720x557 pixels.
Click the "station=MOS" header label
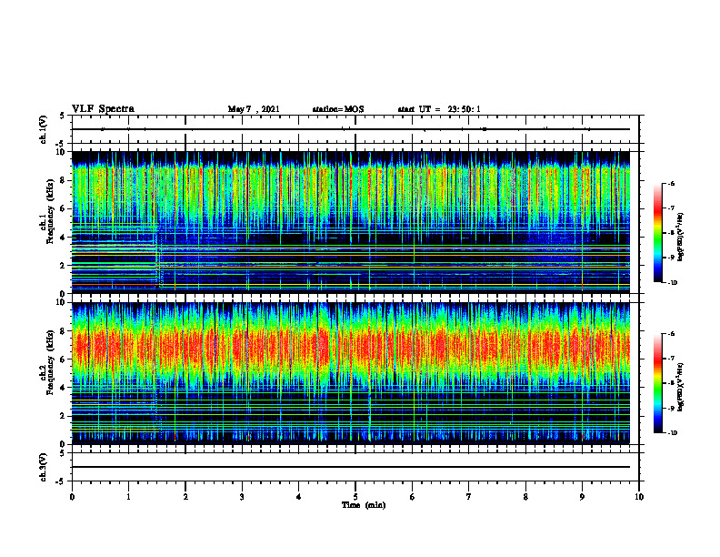coord(338,109)
